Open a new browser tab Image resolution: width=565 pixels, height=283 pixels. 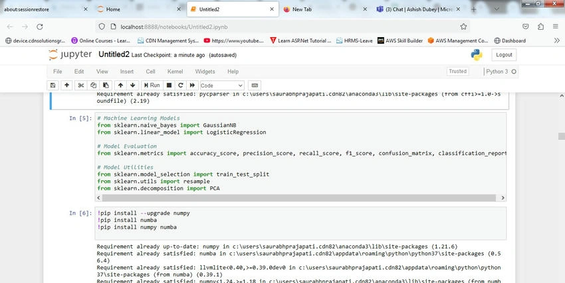pyautogui.click(x=473, y=9)
